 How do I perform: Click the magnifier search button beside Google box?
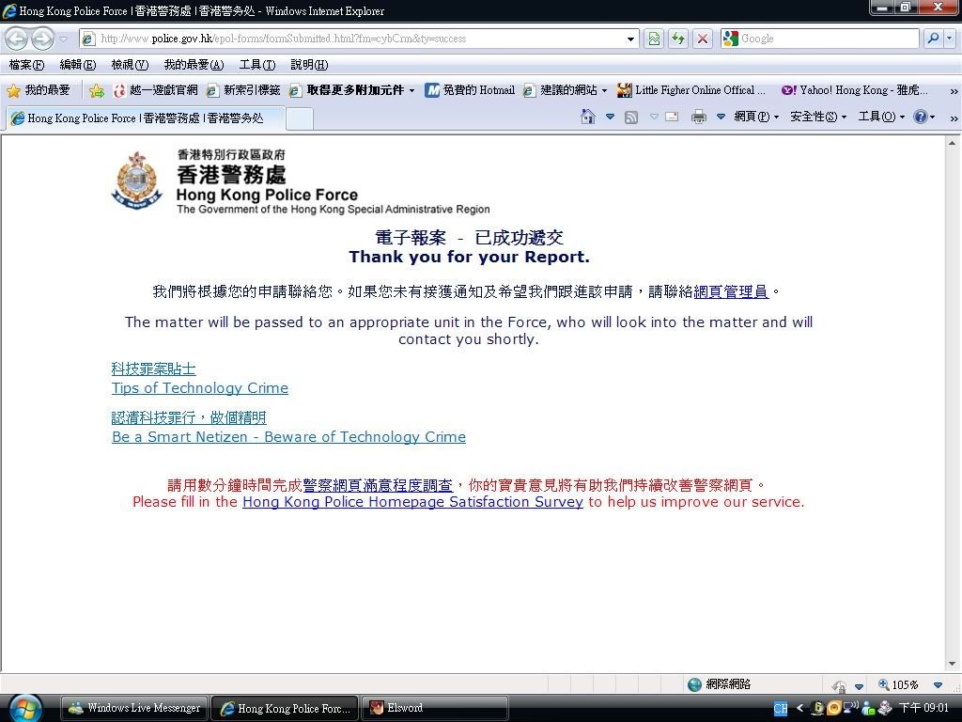[933, 39]
